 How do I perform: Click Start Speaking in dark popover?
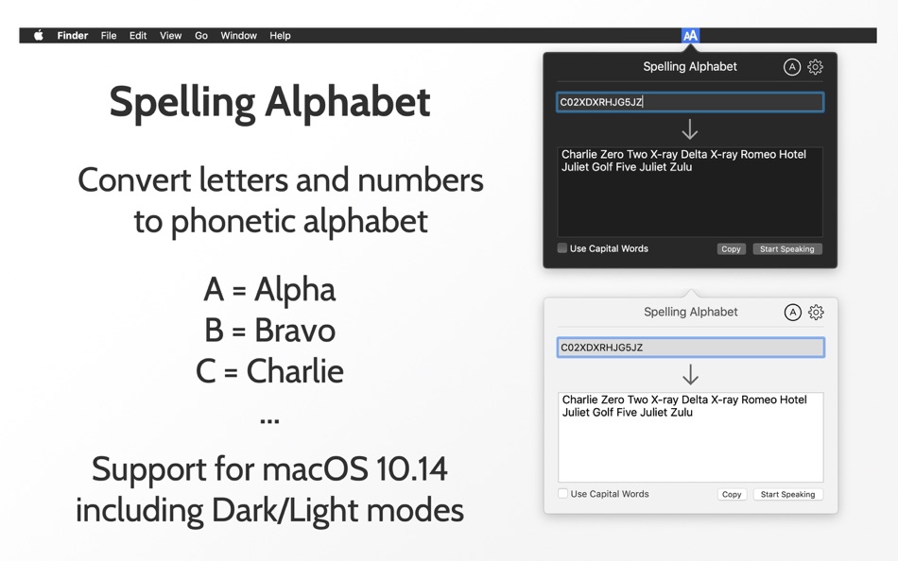pos(786,249)
